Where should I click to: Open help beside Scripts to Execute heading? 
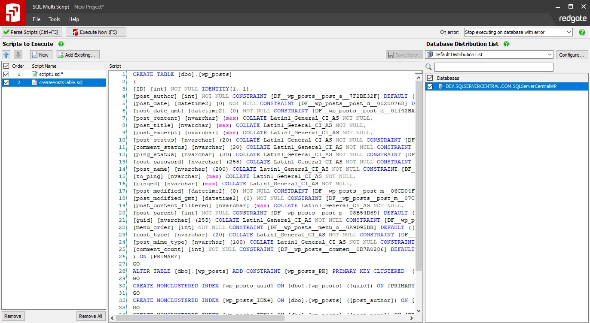(x=60, y=44)
